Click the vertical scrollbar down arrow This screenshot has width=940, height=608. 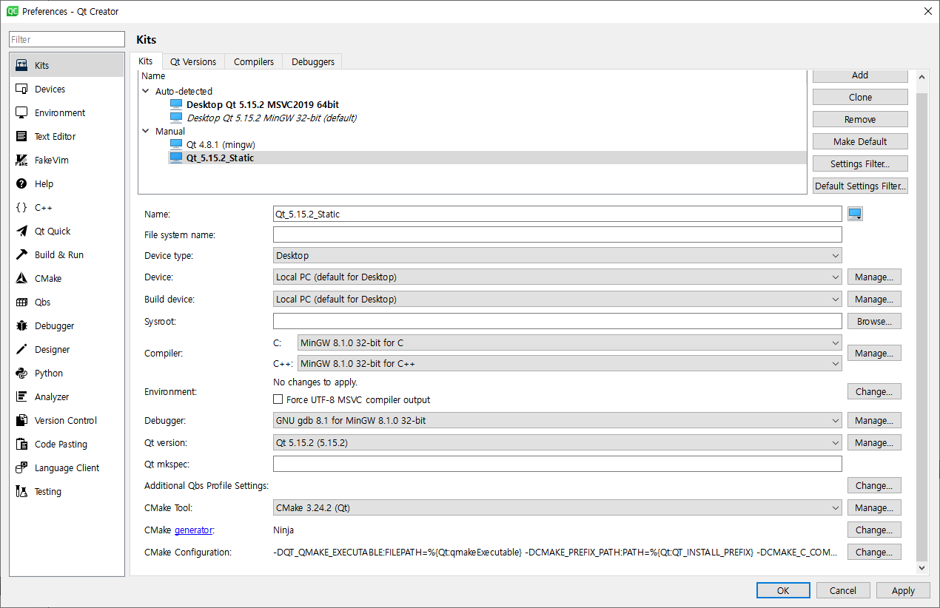pos(922,567)
